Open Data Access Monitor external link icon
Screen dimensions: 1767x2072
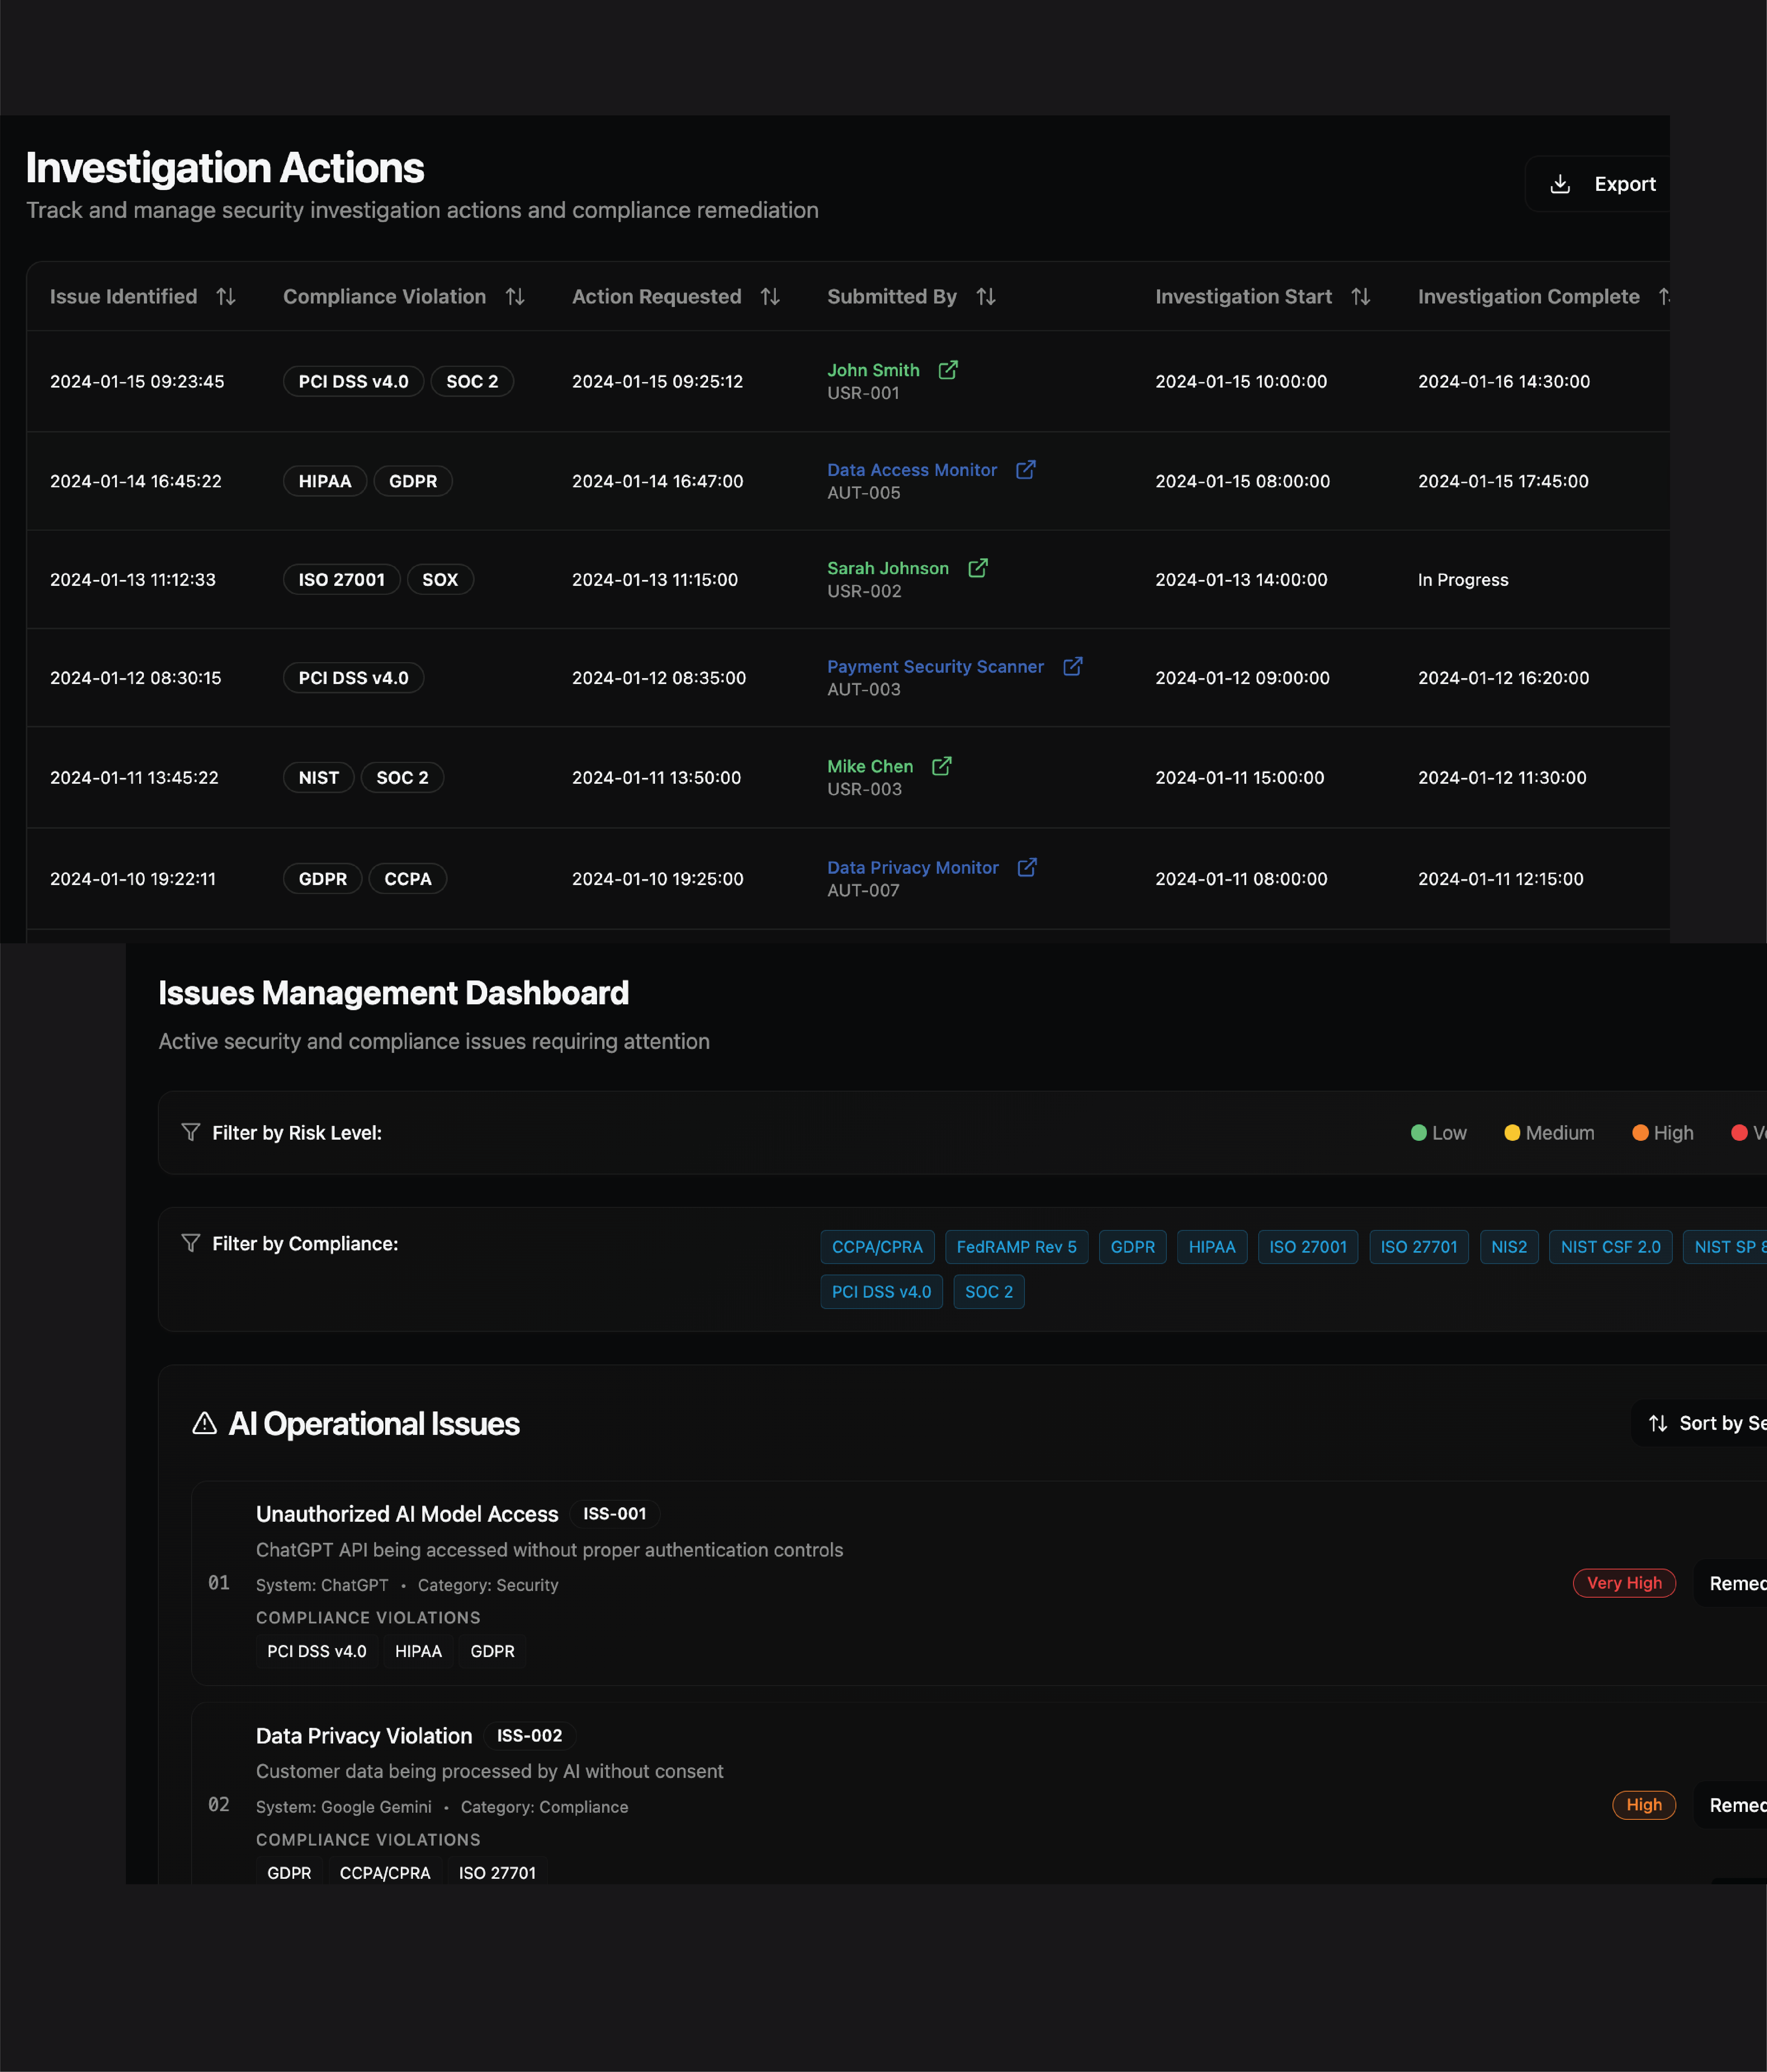click(1026, 470)
